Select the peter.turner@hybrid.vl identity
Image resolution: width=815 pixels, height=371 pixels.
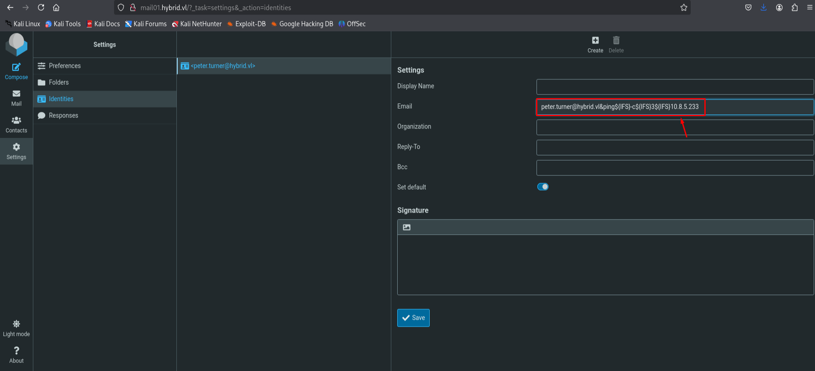[x=284, y=66]
